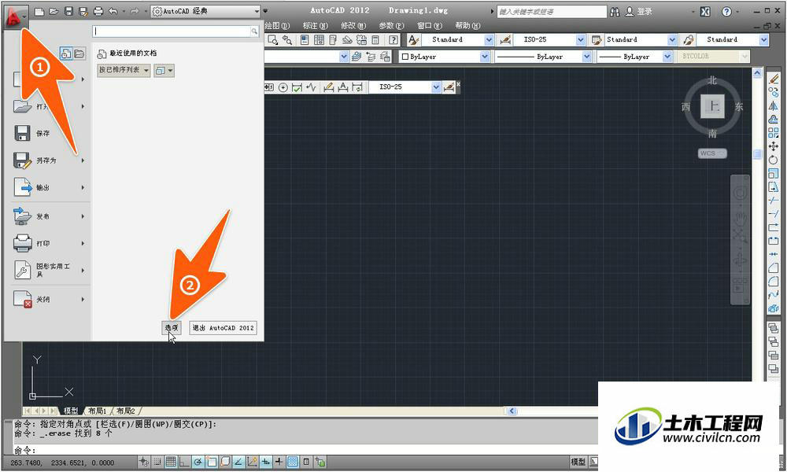This screenshot has height=472, width=787.
Task: Open the text style Standard dropdown
Action: 489,39
